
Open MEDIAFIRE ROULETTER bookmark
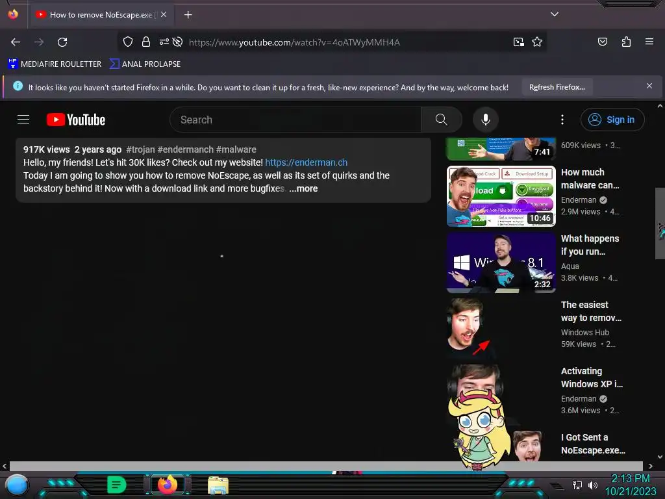(x=55, y=64)
